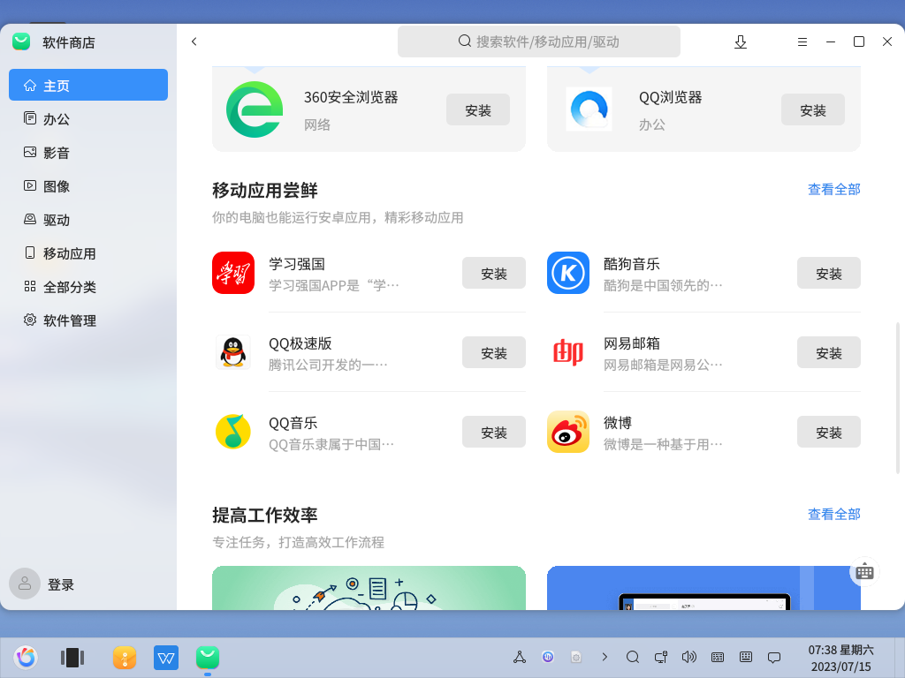This screenshot has width=905, height=678.
Task: Open the download manager icon
Action: [741, 41]
